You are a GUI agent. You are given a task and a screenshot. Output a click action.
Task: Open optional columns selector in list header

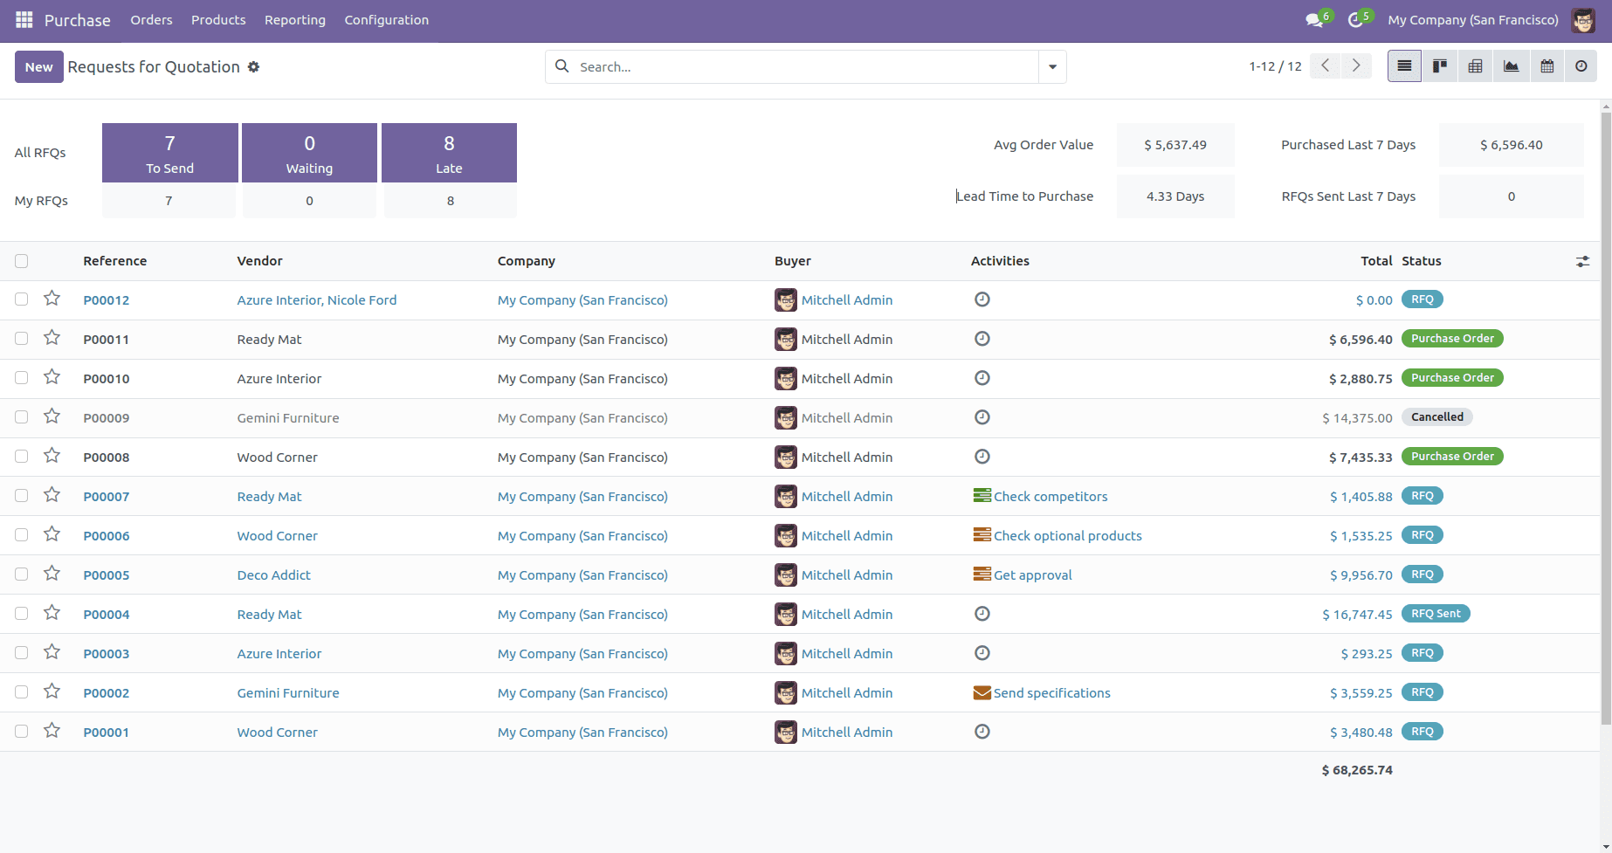point(1582,260)
